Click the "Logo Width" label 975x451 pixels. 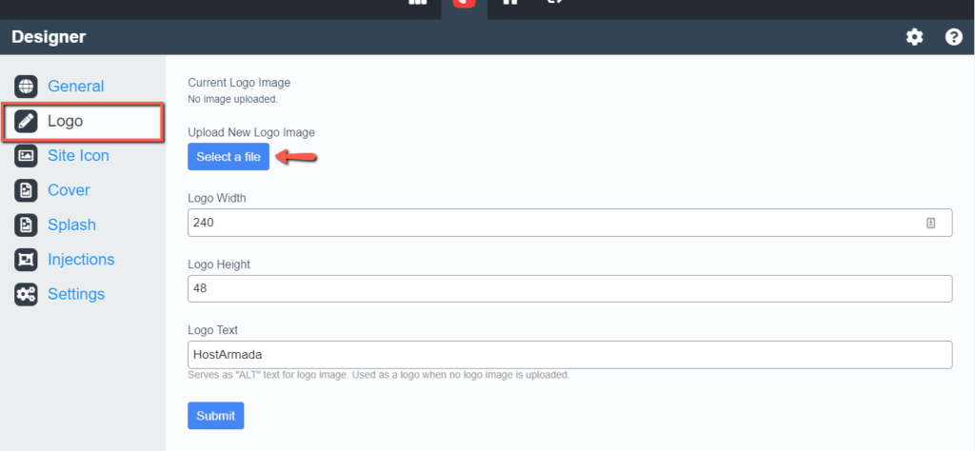click(217, 198)
